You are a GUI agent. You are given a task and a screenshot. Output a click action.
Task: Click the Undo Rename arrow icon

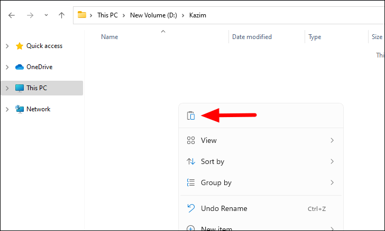[x=191, y=208]
